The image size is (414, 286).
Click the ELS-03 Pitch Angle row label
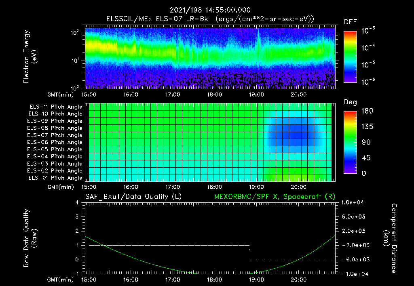tap(55, 164)
